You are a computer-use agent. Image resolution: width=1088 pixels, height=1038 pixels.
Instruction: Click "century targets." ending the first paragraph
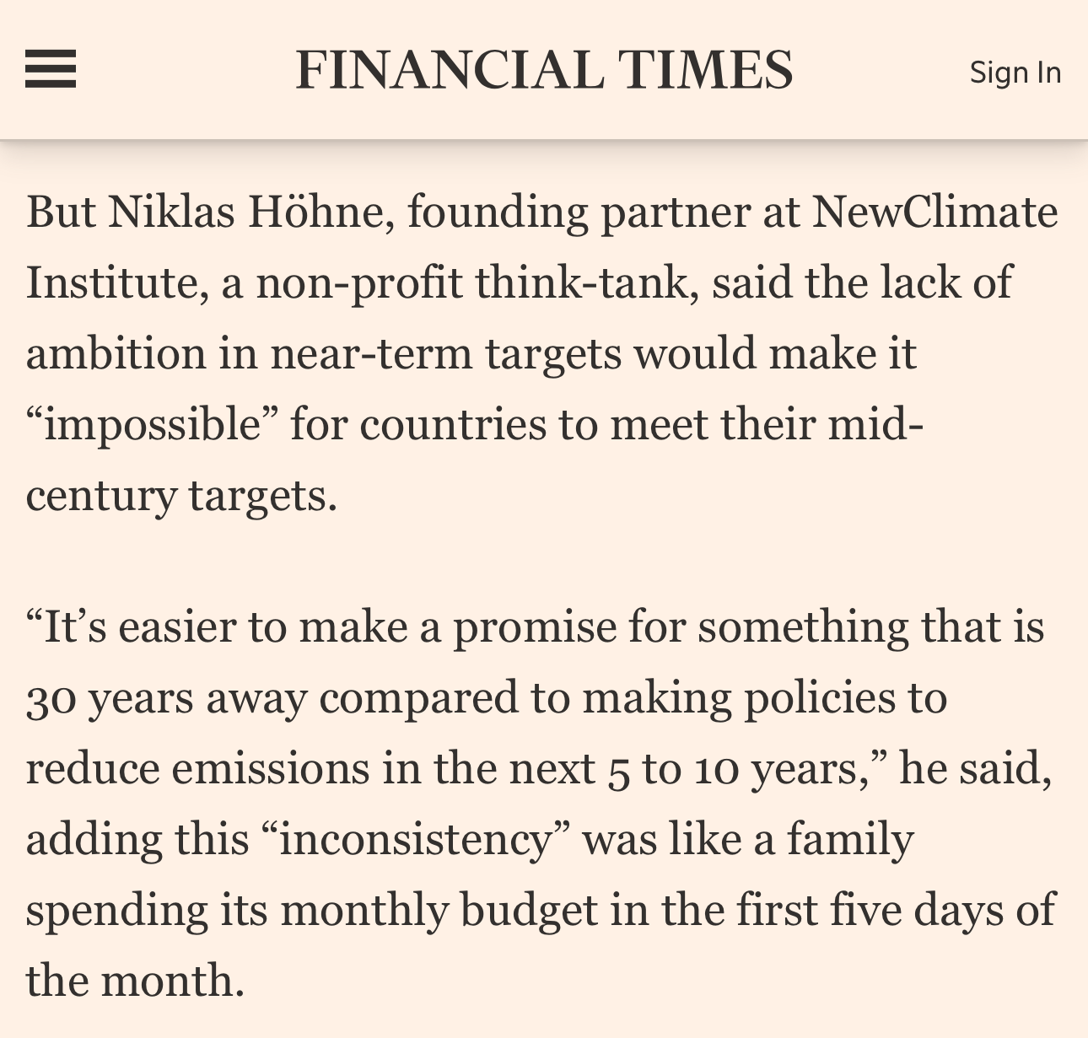click(181, 496)
